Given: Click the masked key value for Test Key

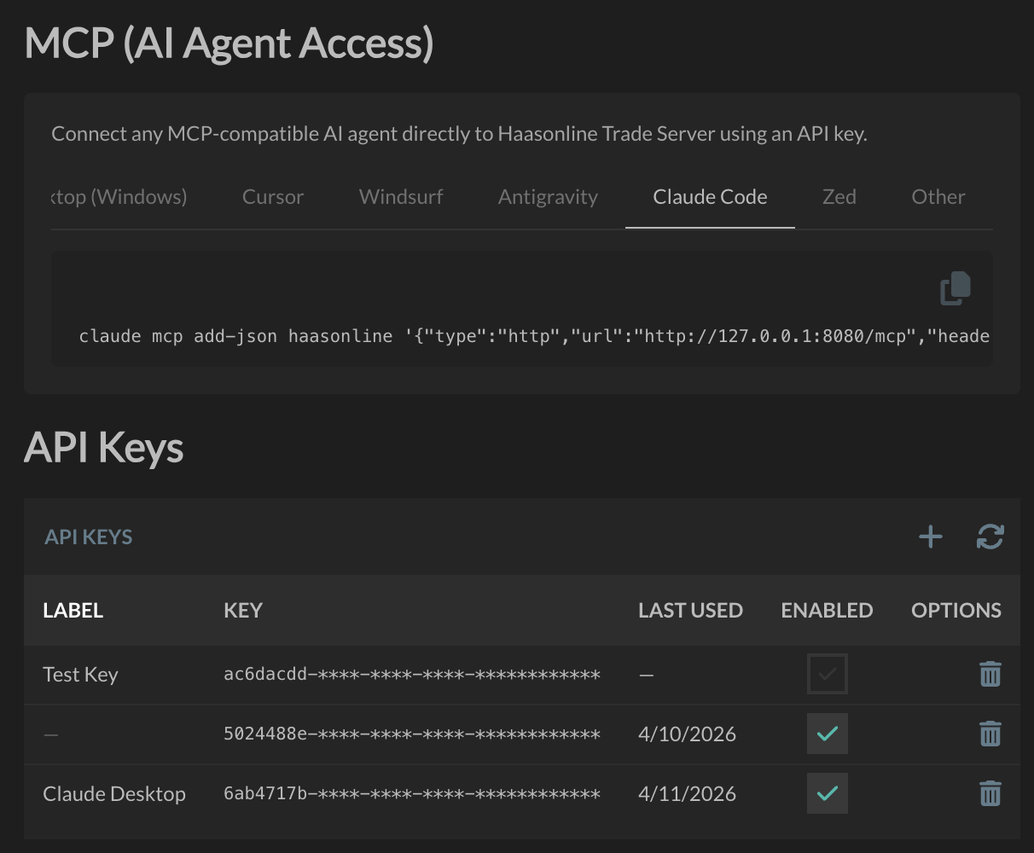Looking at the screenshot, I should pyautogui.click(x=414, y=674).
